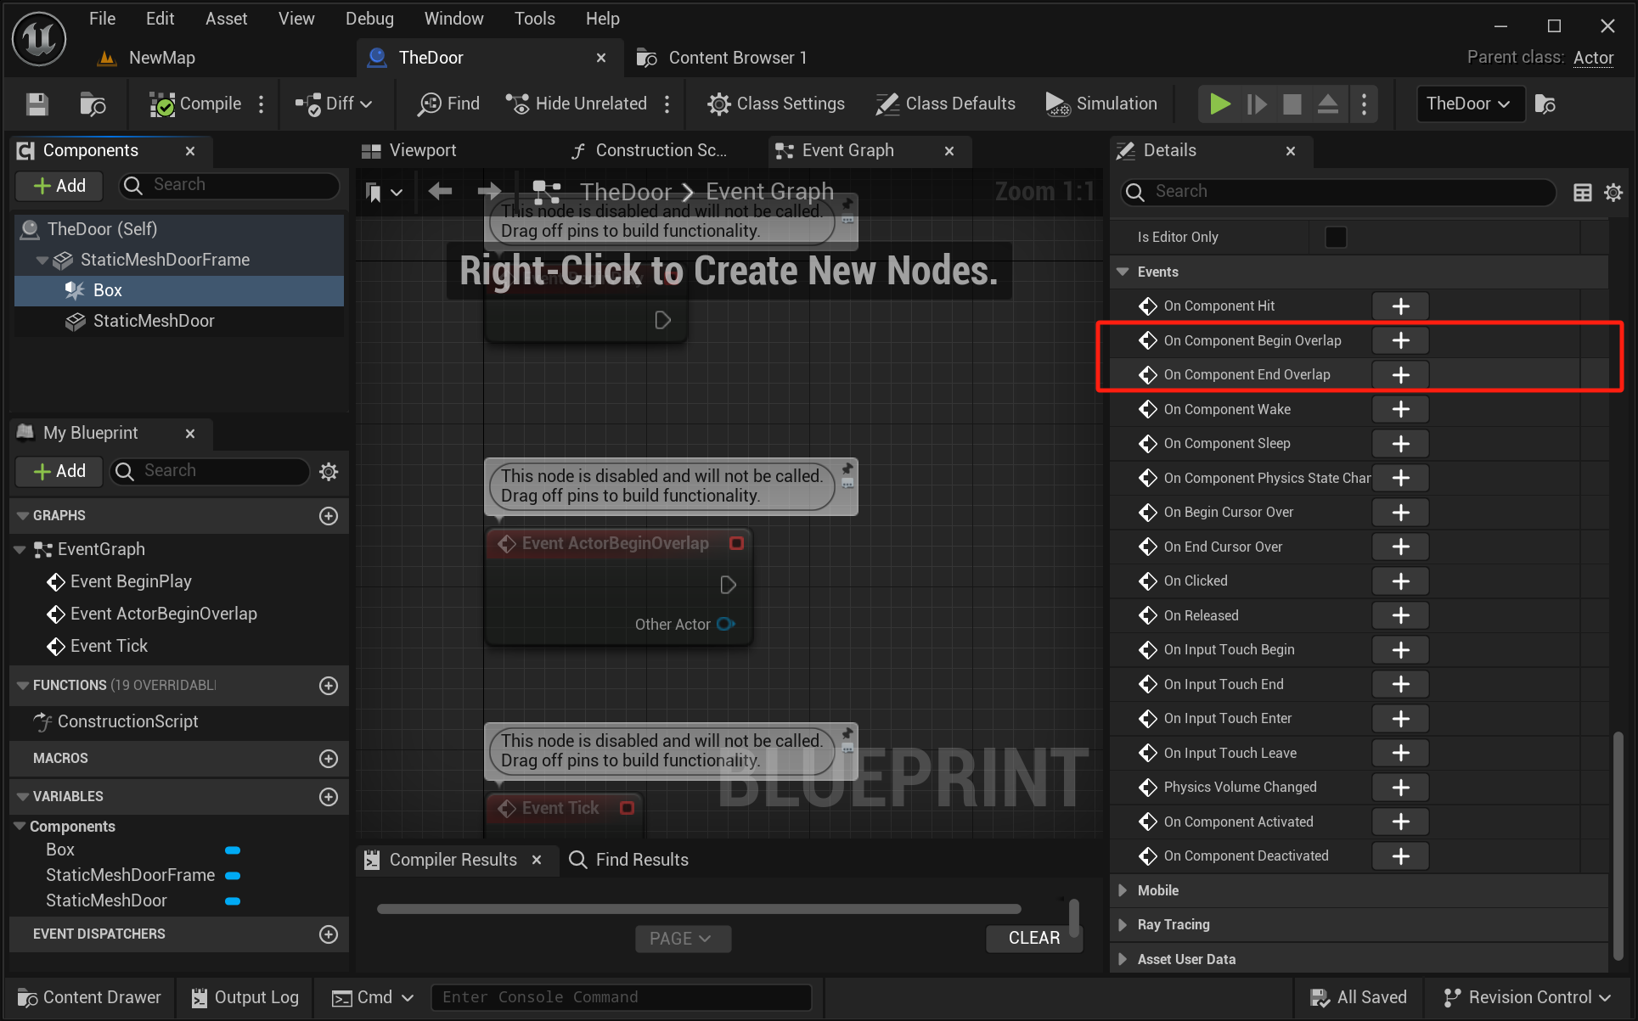Open compile options three-dot menu

click(x=262, y=104)
